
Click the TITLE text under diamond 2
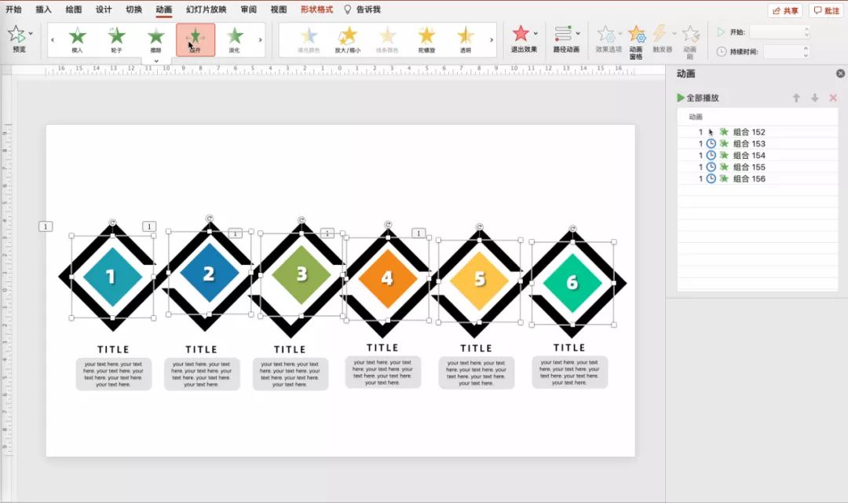click(x=201, y=349)
